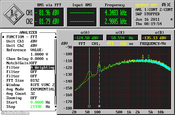This screenshot has height=115, width=175.
Task: Click the small circle icon beside the date
Action: click(x=171, y=19)
